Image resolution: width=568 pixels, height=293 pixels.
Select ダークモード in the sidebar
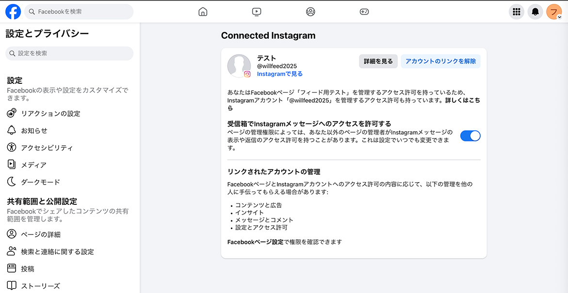(x=40, y=182)
